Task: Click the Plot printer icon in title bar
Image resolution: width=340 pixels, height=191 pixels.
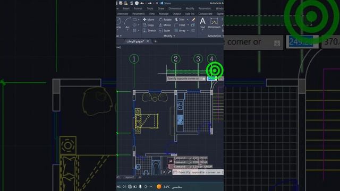Action: click(x=137, y=3)
